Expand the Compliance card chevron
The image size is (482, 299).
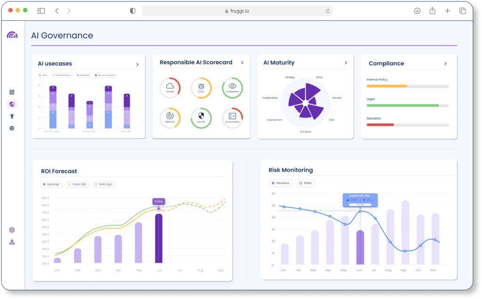click(x=445, y=63)
